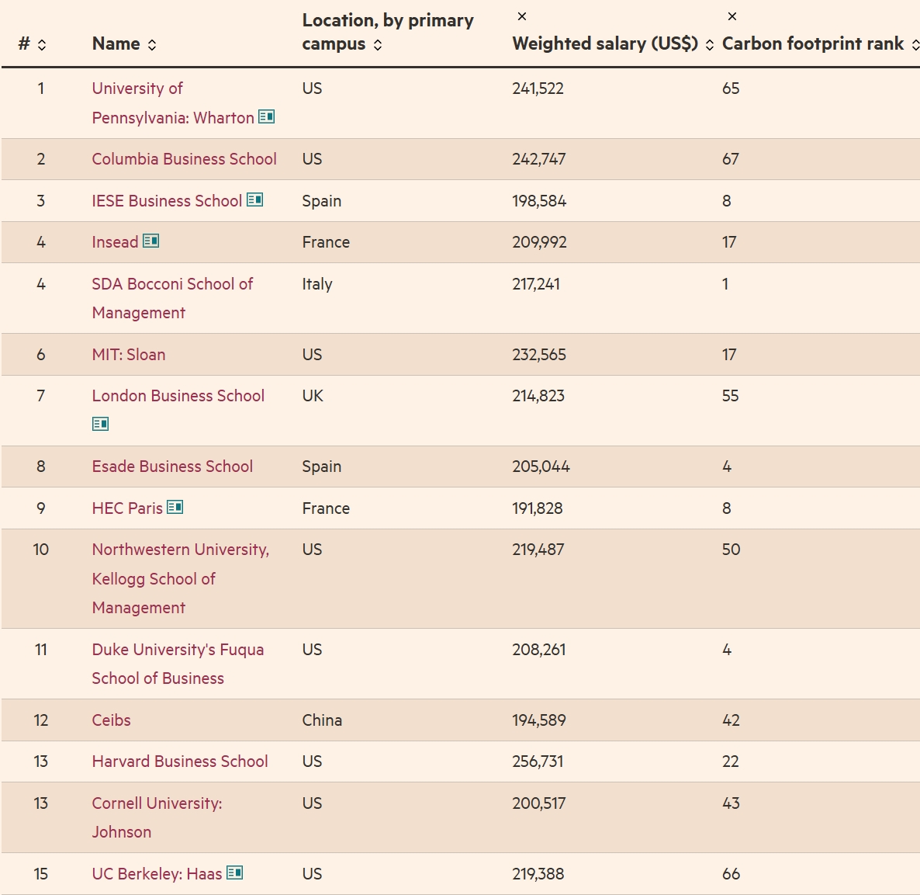
Task: Open the UC Berkeley: Haas link
Action: pos(157,874)
